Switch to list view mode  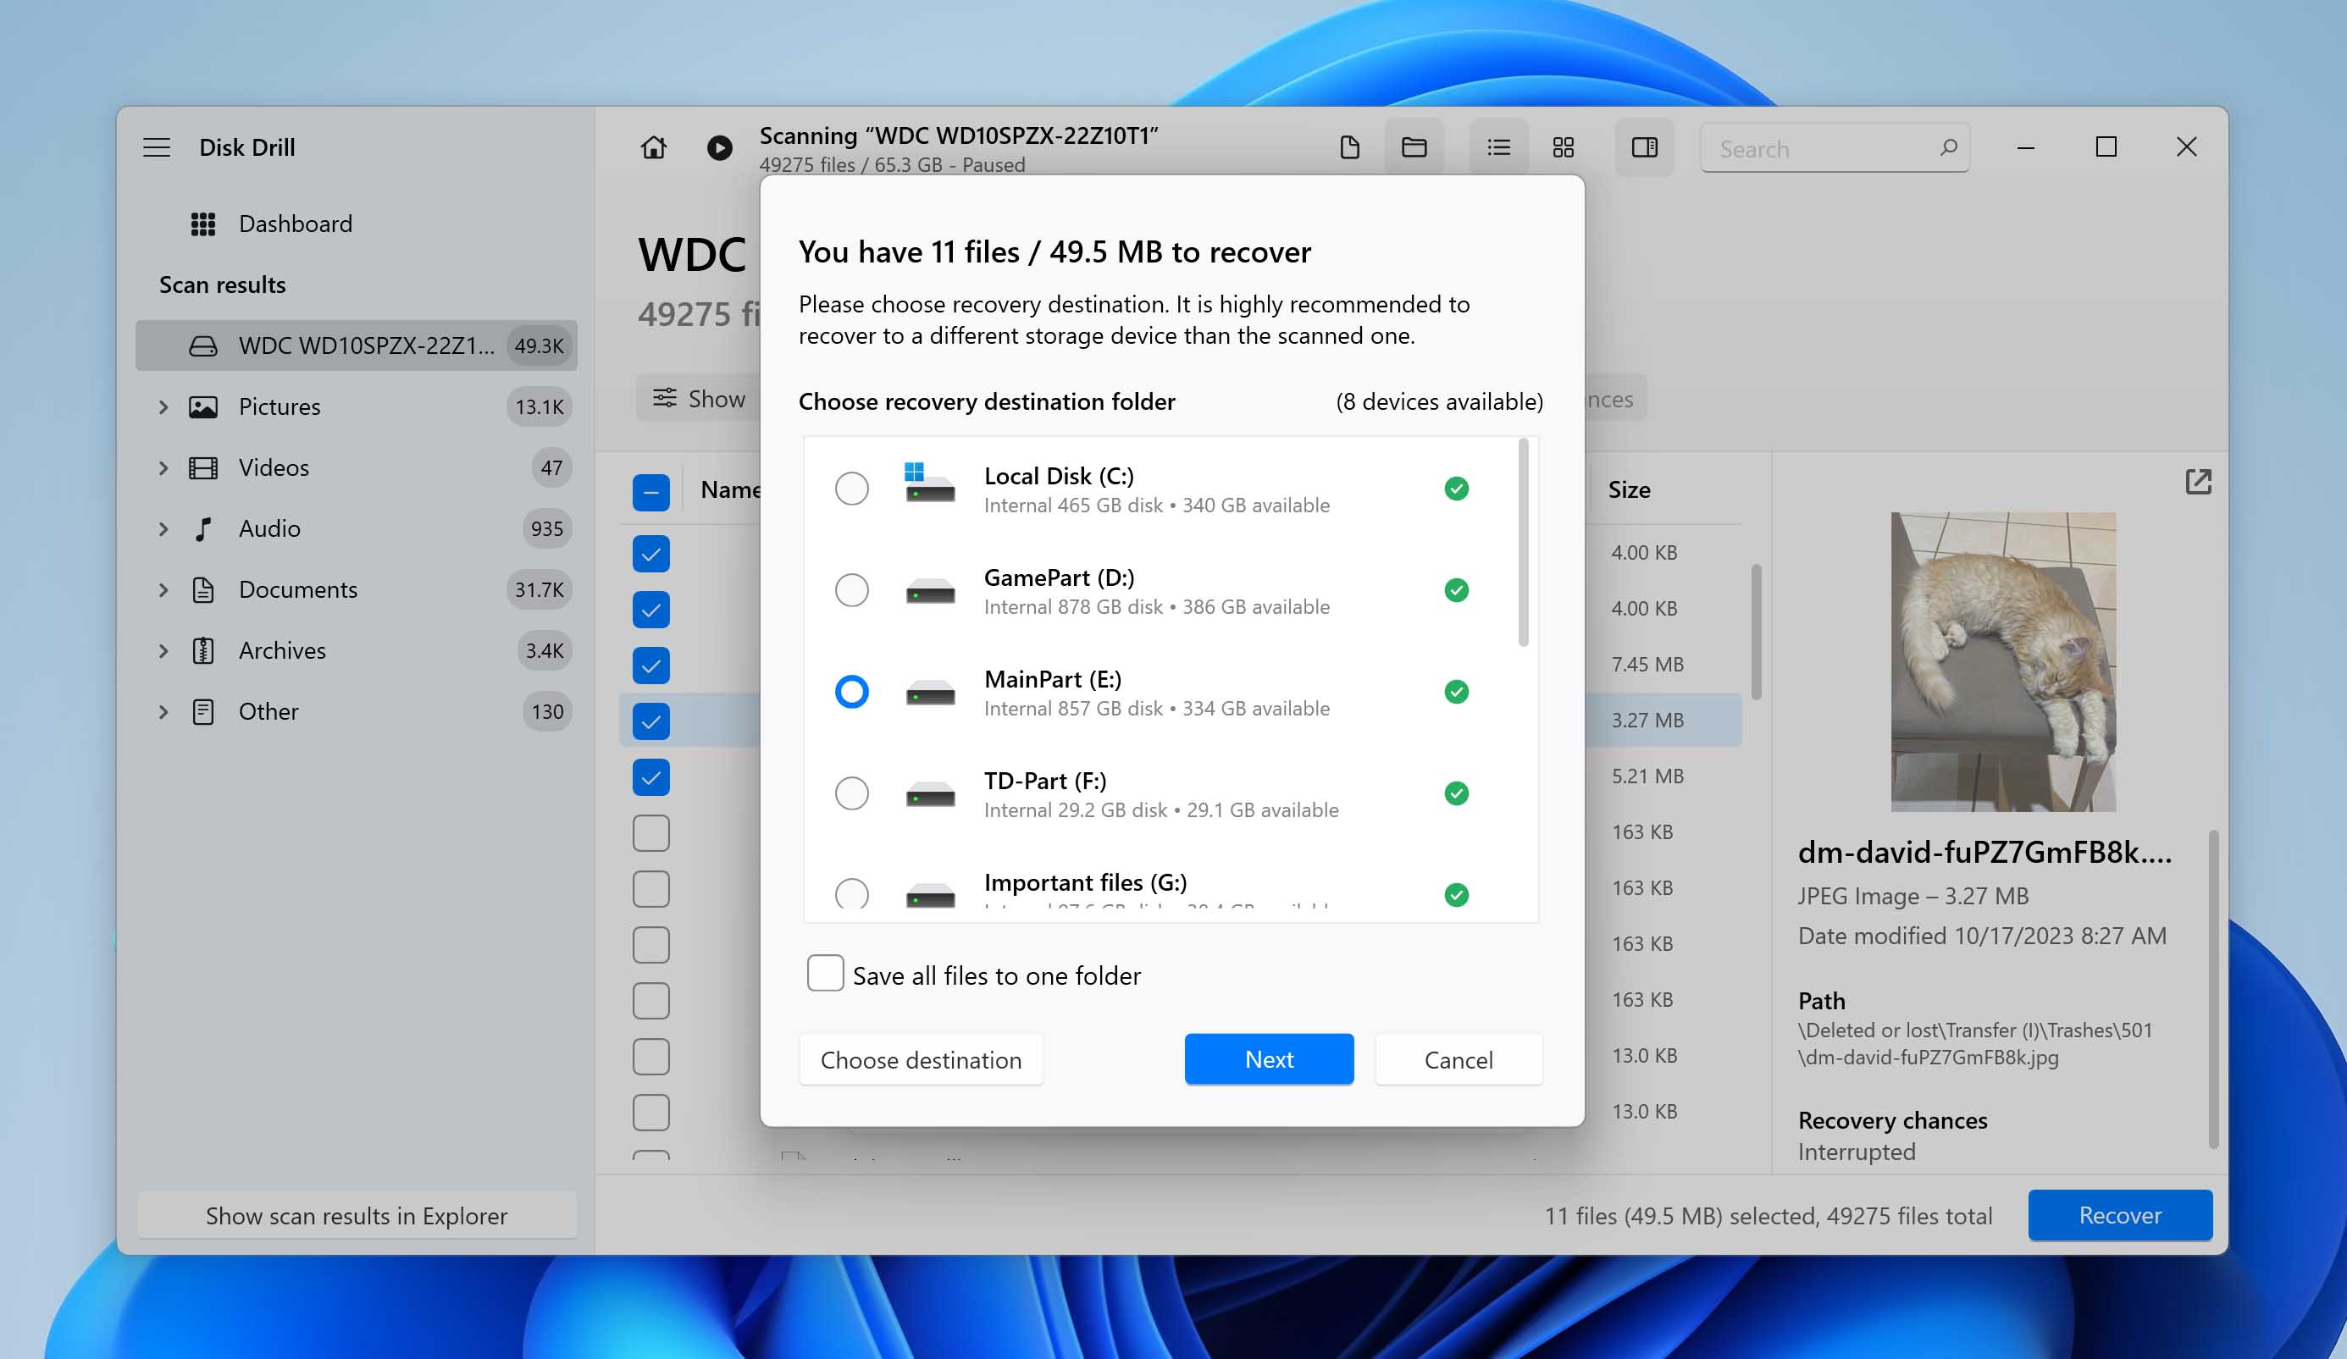[x=1497, y=147]
